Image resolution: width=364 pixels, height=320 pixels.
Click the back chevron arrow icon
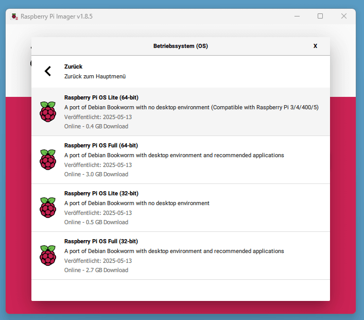[48, 71]
